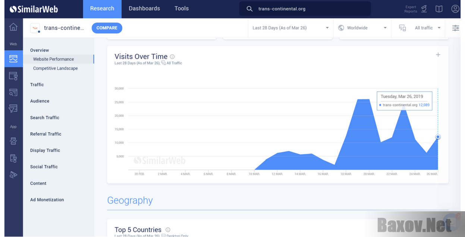Click info icon beside Top 5 Countries
Image resolution: width=465 pixels, height=237 pixels.
[x=168, y=230]
